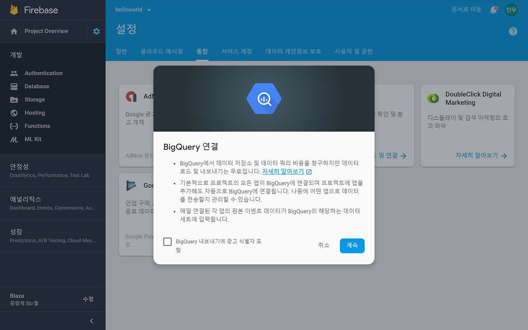Open the Authentication section icon
This screenshot has height=330, width=528.
(x=14, y=73)
